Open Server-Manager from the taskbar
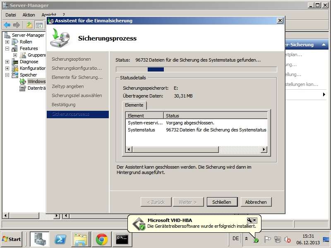Image resolution: width=331 pixels, height=248 pixels. coord(39,239)
